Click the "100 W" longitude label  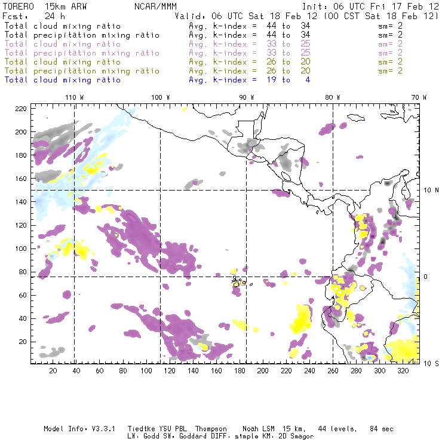point(161,97)
